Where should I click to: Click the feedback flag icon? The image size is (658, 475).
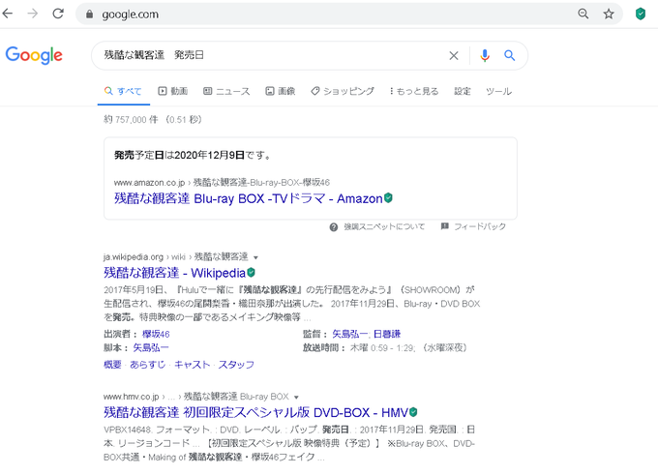pos(445,226)
